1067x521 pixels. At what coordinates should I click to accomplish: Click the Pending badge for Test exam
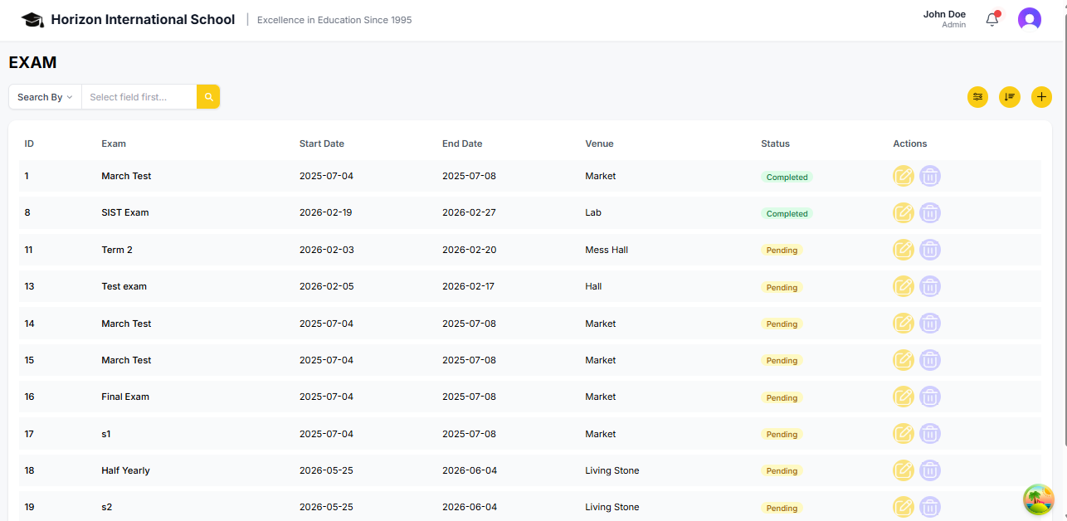click(782, 287)
